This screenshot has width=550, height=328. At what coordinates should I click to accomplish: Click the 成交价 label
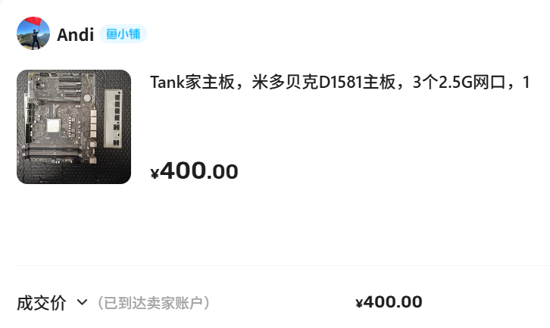pos(42,303)
